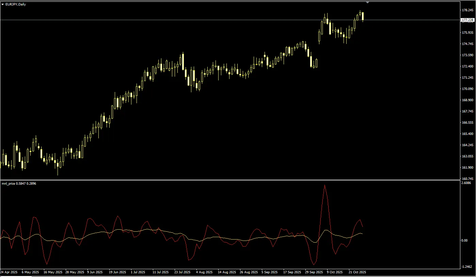476x277 pixels.
Task: Click the chart shift triangle marker at top
Action: pyautogui.click(x=367, y=2)
